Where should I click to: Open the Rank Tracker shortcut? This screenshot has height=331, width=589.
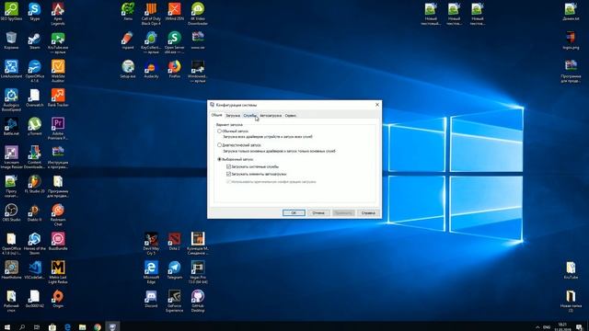click(58, 97)
